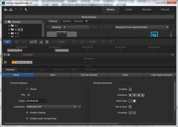Expand the C:\ drive in tree

pyautogui.click(x=9, y=26)
